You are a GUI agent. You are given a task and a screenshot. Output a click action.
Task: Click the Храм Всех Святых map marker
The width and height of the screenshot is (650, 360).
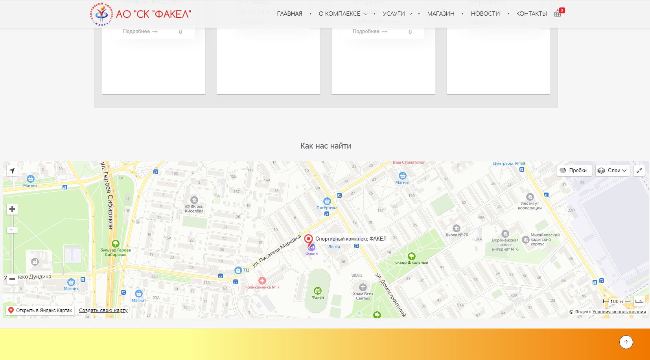tap(363, 287)
